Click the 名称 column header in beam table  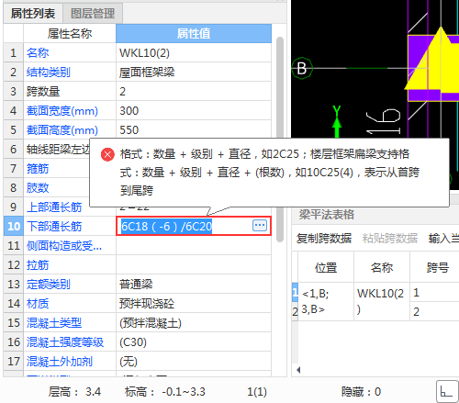pos(382,267)
